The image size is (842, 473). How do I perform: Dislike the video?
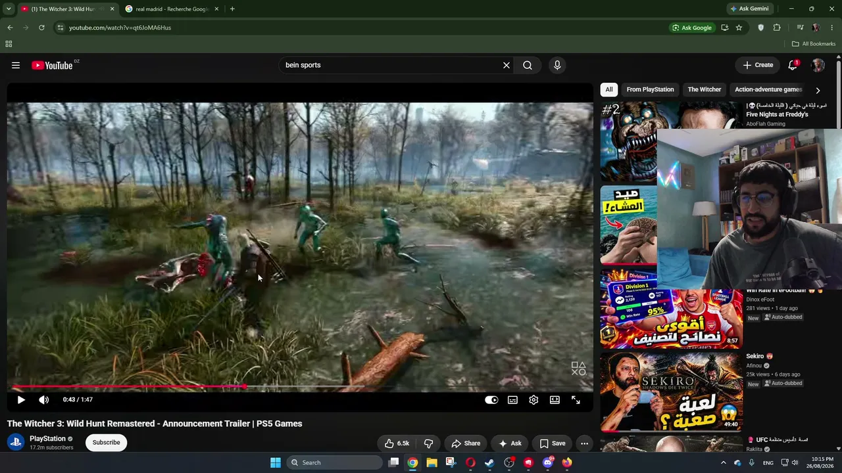pos(428,443)
